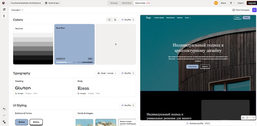Click the Google icon under Gluten heading
This screenshot has height=126, width=257.
(x=16, y=93)
